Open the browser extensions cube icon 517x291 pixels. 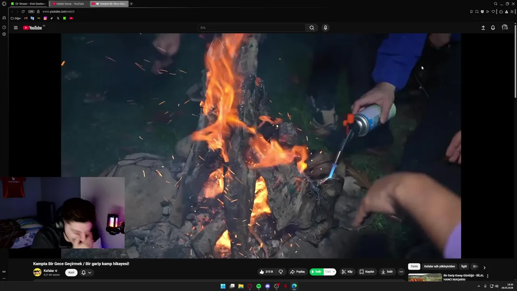click(x=501, y=12)
